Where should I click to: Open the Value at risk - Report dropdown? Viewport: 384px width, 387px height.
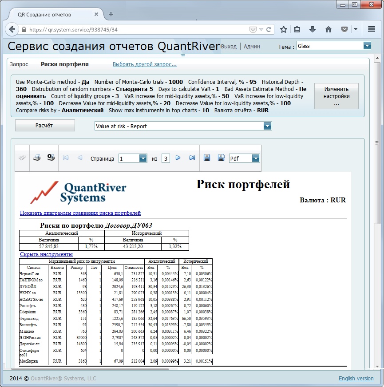pos(267,126)
